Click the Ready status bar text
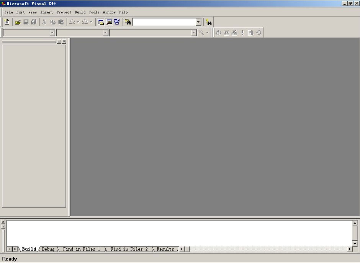 click(x=10, y=259)
